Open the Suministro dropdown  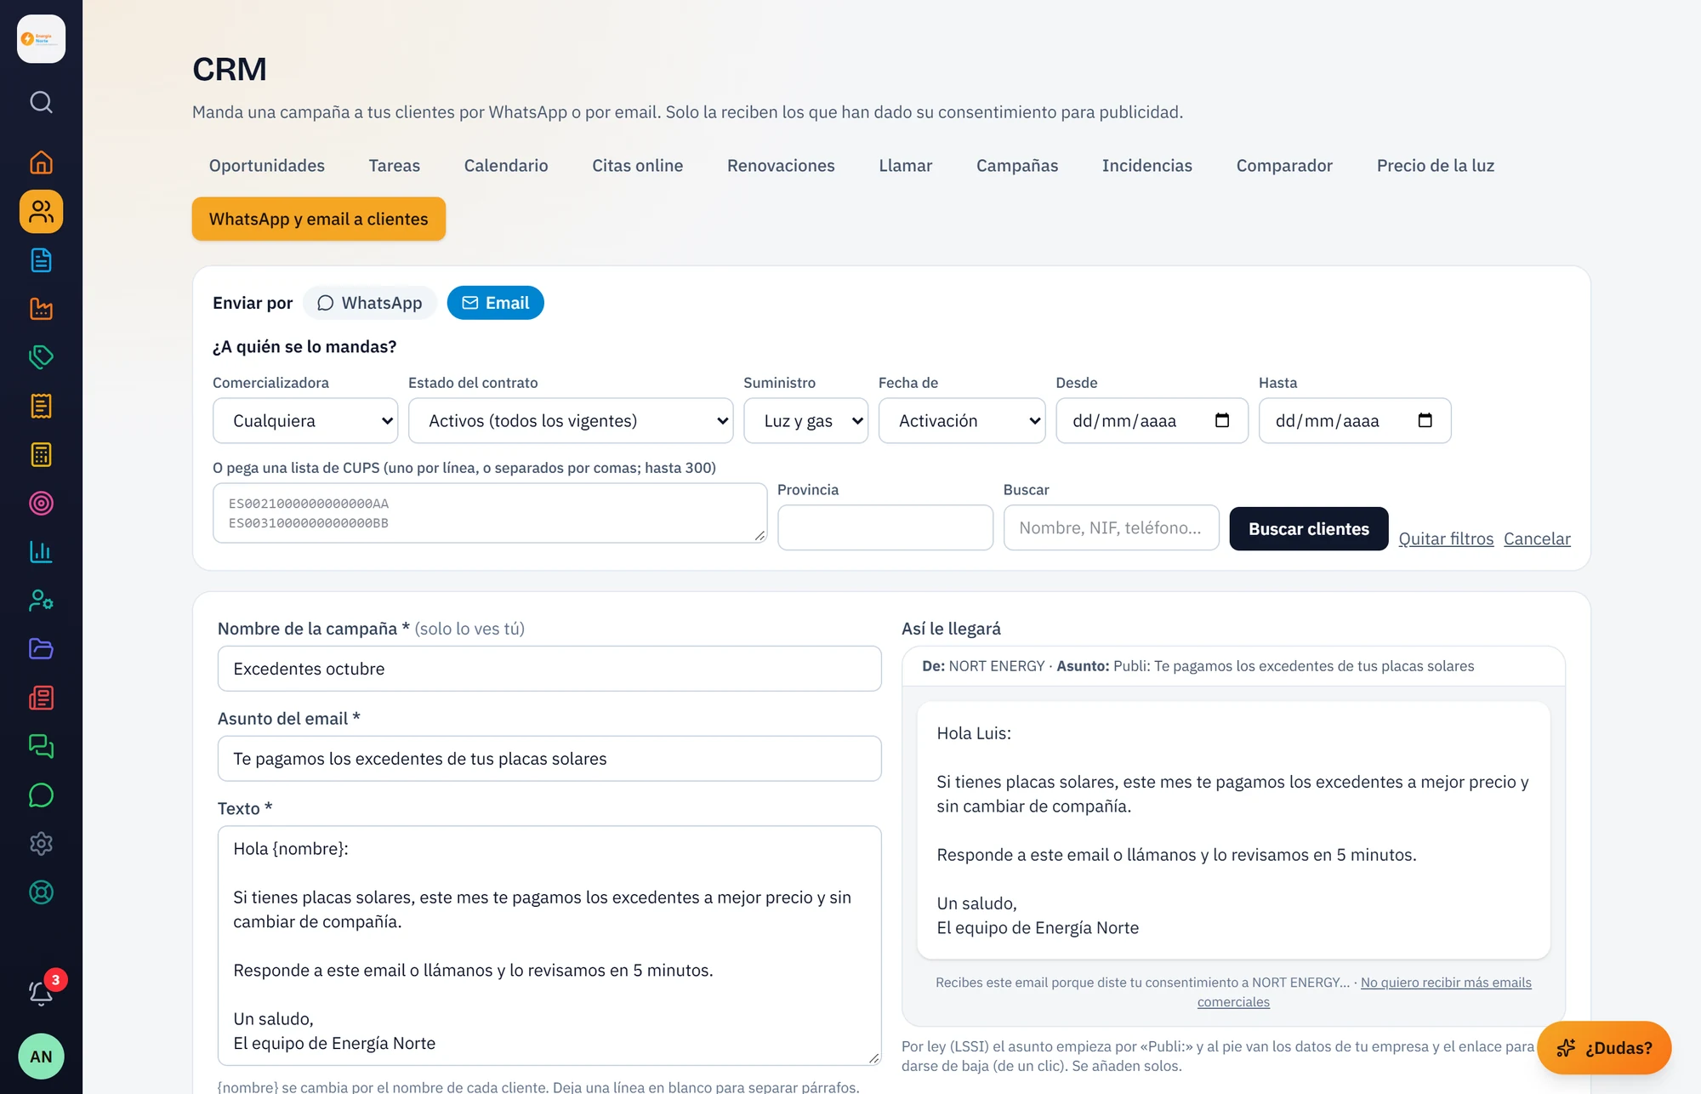(x=805, y=420)
